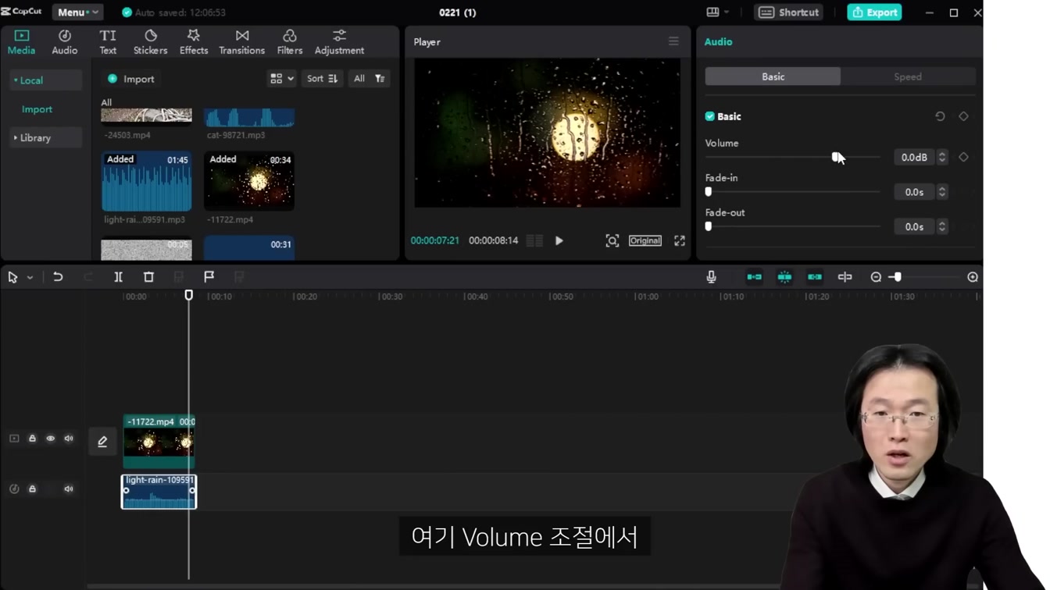Mute the light-rain audio track
This screenshot has width=1050, height=590.
tap(69, 489)
